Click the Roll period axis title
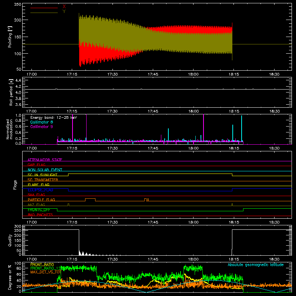The height and width of the screenshot is (296, 296). coord(11,92)
